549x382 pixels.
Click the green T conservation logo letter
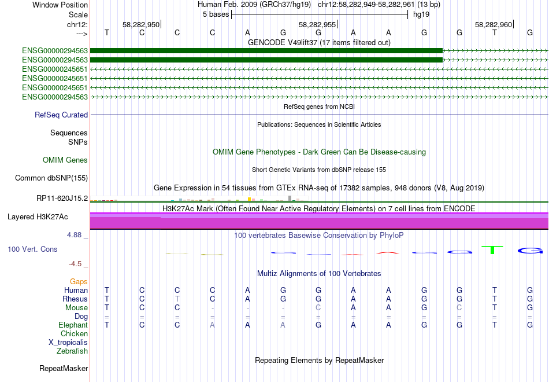[x=492, y=250]
